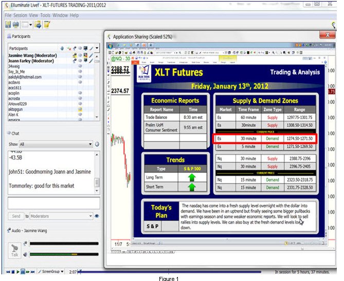The width and height of the screenshot is (344, 281).
Task: Click the Save icon in the toolbar
Action: coord(8,24)
